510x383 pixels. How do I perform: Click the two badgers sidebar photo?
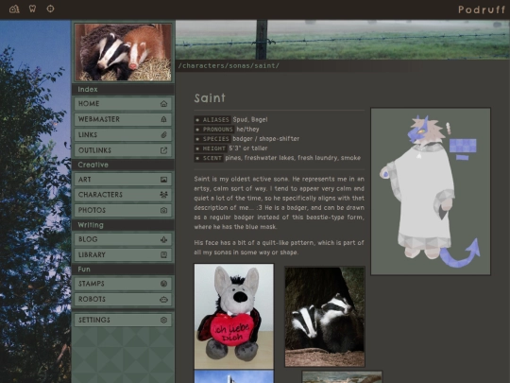[123, 52]
